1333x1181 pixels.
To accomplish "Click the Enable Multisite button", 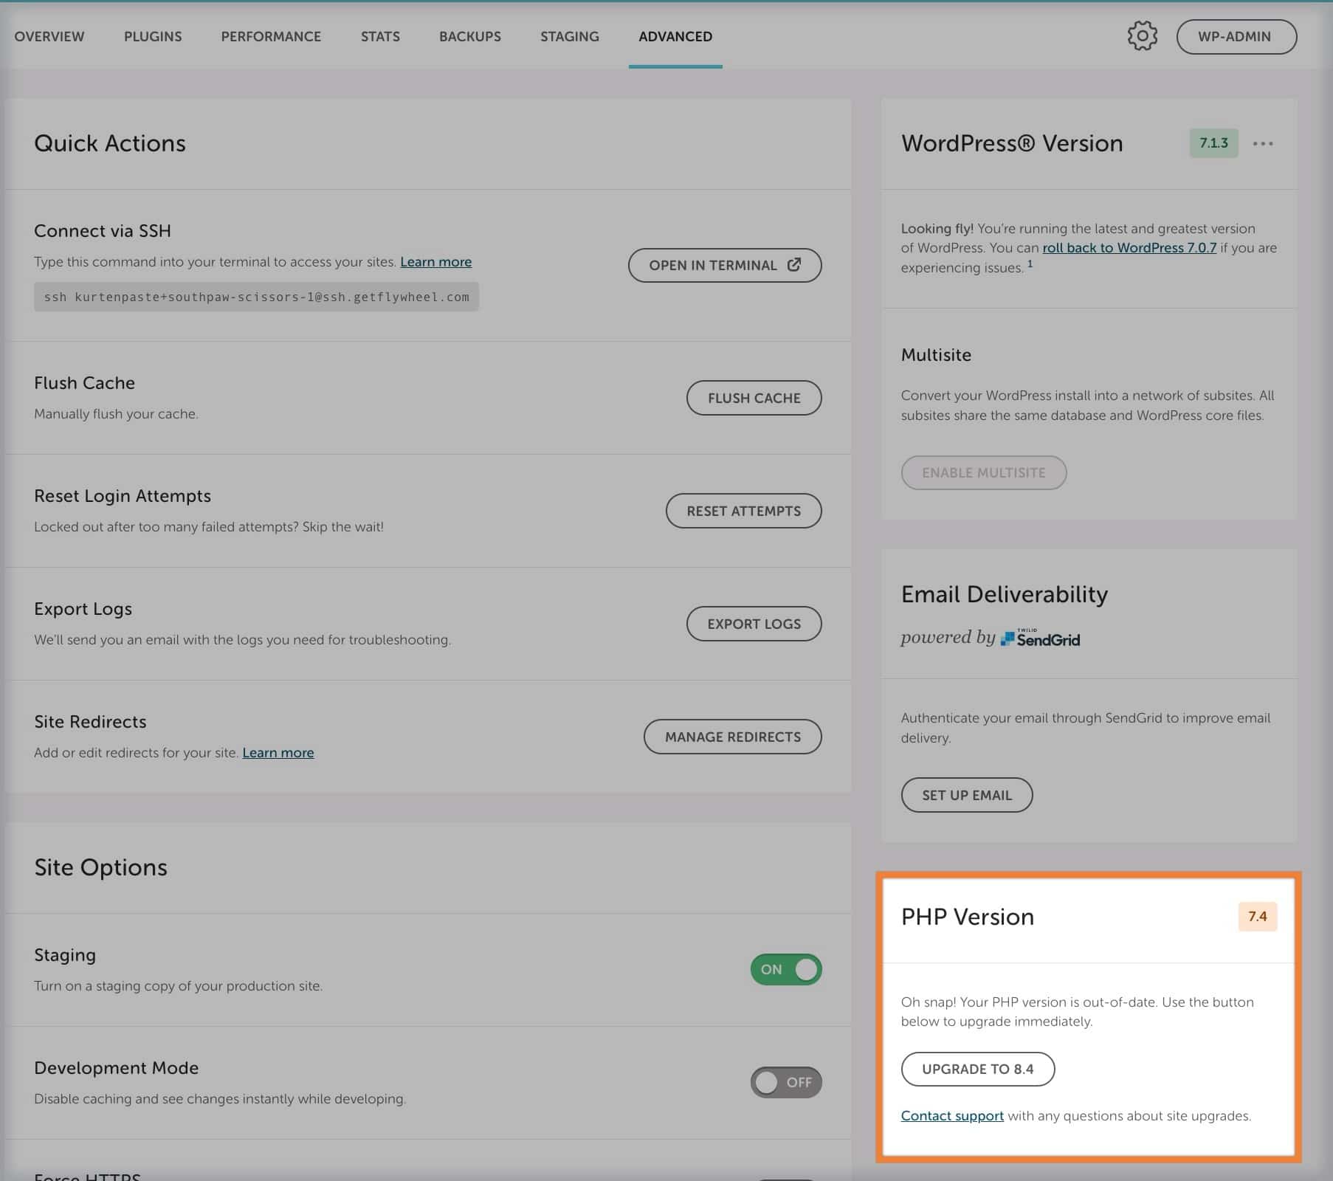I will (x=983, y=472).
